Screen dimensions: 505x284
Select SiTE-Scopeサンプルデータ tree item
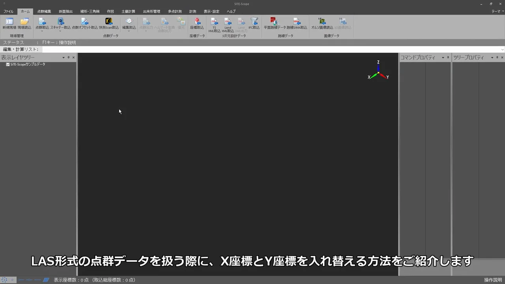(28, 64)
